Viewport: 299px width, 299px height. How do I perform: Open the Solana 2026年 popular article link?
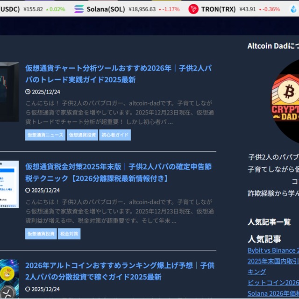(x=273, y=293)
